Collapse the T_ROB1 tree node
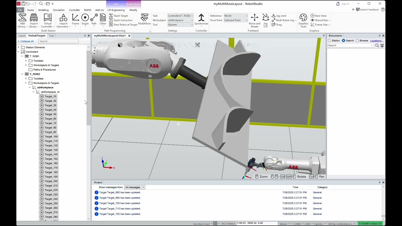 pos(22,56)
